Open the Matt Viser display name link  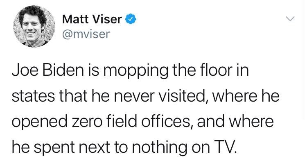pyautogui.click(x=92, y=19)
